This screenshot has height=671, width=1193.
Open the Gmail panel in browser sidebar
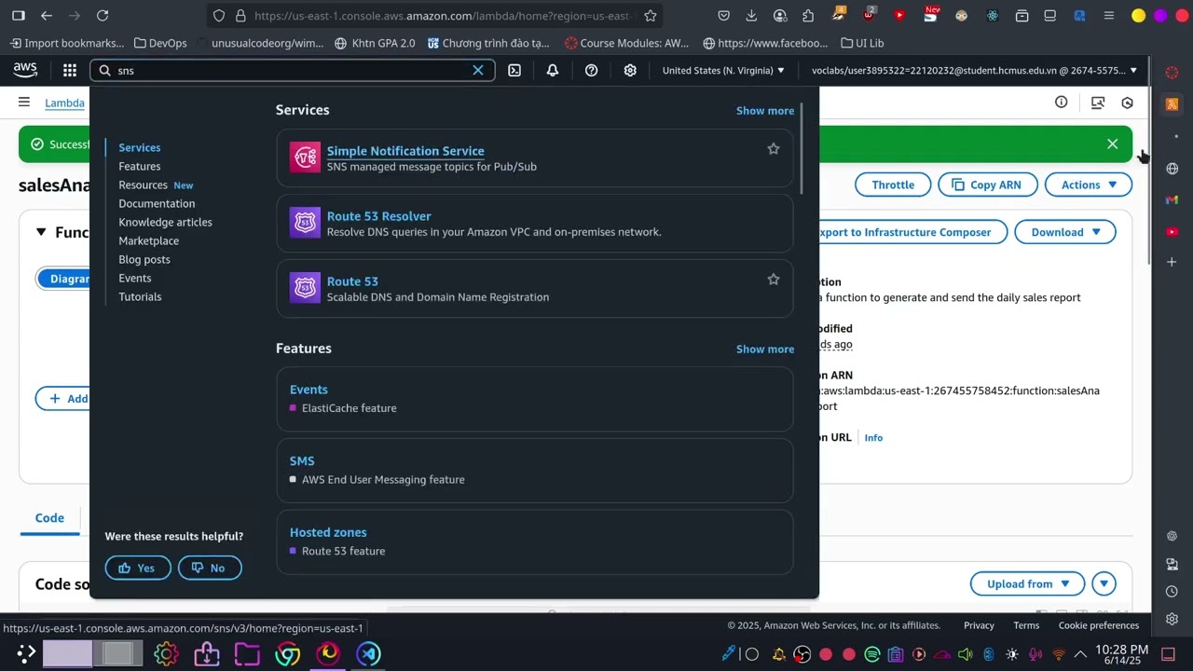pos(1172,199)
